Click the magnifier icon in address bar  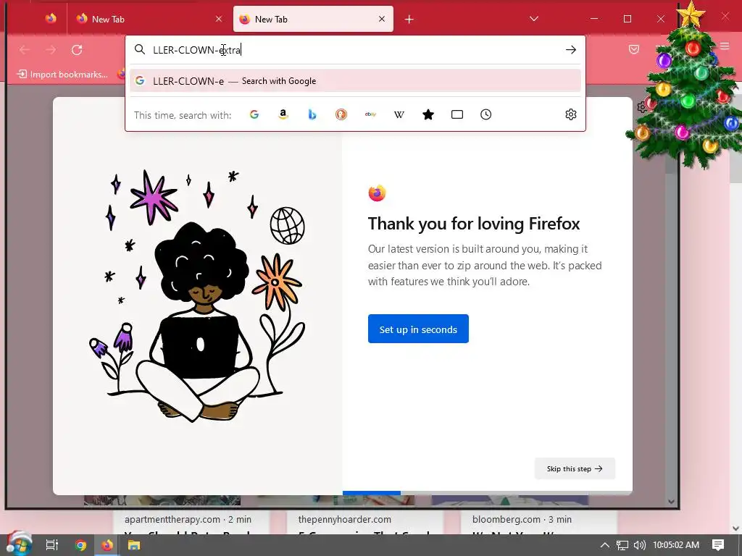click(140, 49)
